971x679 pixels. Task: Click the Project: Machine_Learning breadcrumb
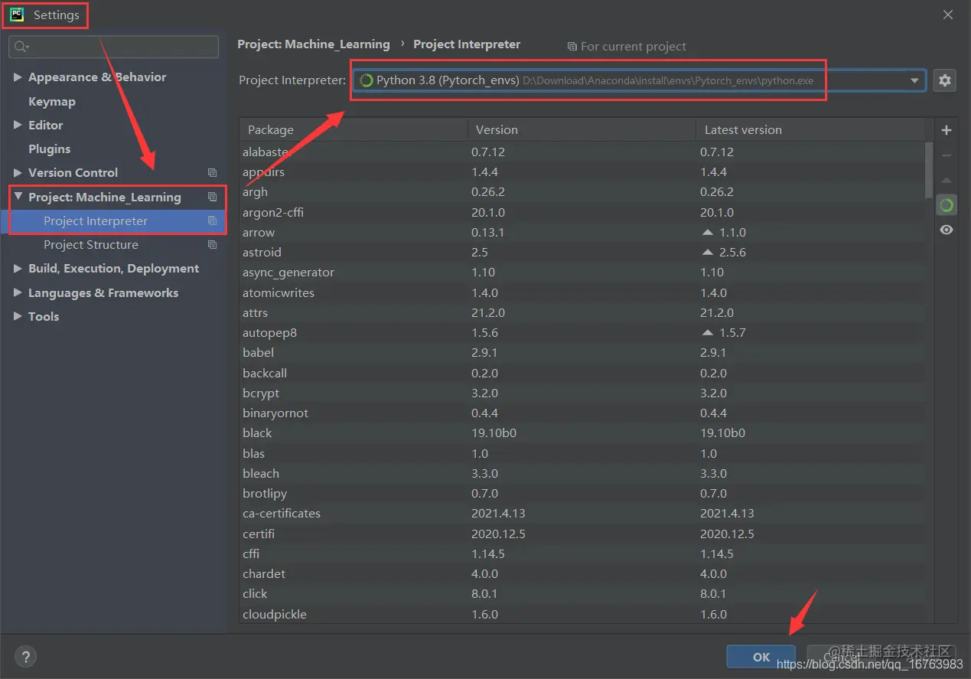314,44
